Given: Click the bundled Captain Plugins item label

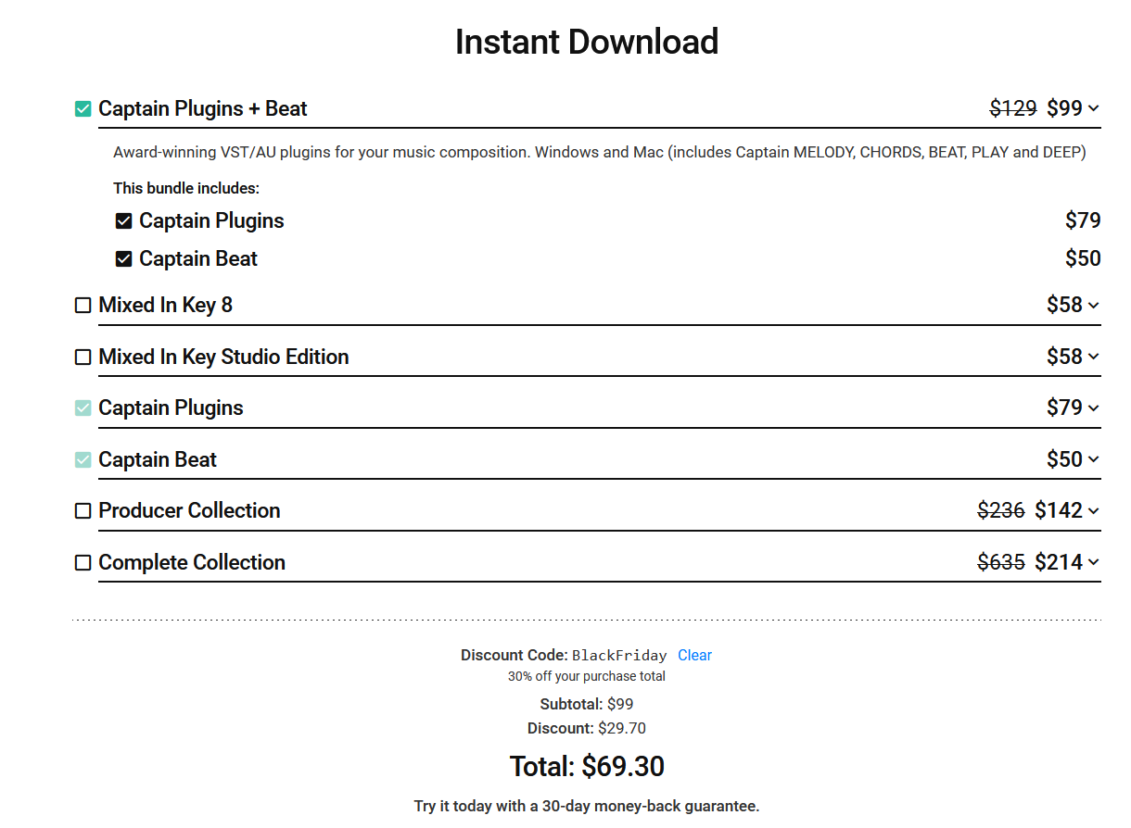Looking at the screenshot, I should [211, 221].
